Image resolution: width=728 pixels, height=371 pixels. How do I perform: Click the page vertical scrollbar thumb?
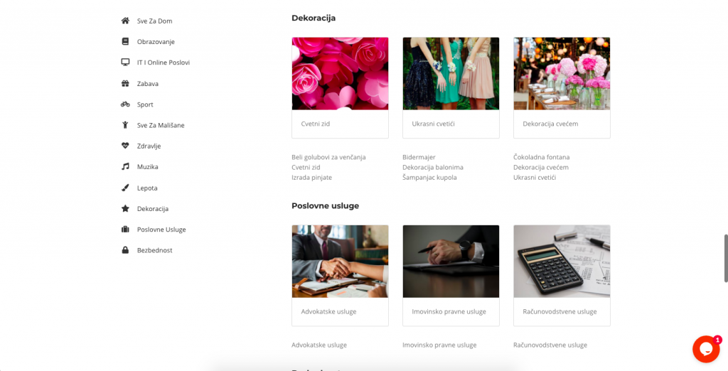click(x=726, y=259)
